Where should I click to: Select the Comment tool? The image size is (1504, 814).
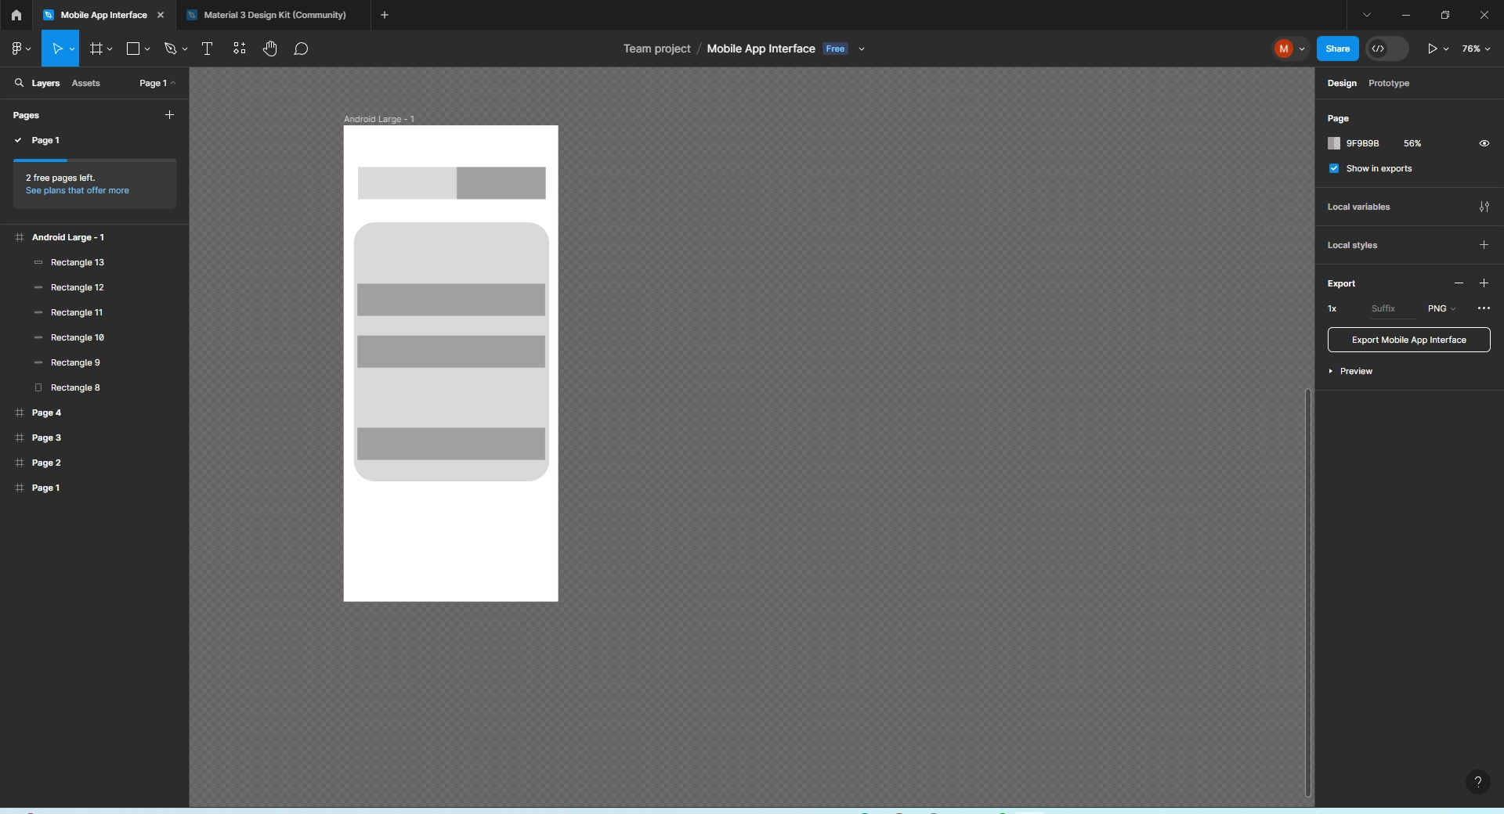[301, 49]
